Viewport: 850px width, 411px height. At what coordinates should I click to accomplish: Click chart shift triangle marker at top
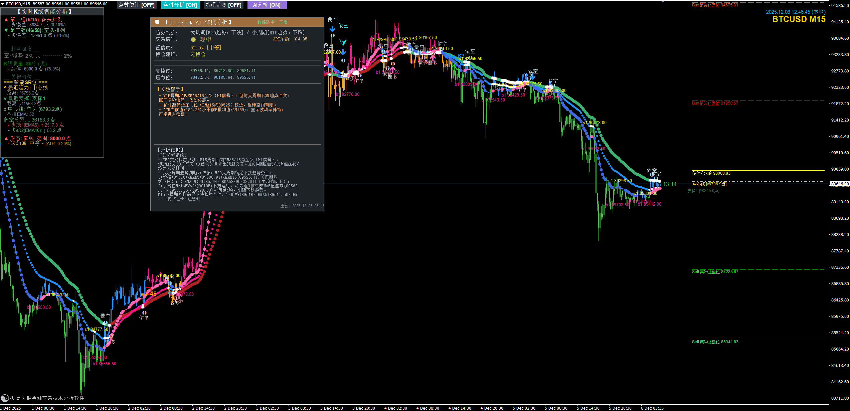pyautogui.click(x=663, y=2)
